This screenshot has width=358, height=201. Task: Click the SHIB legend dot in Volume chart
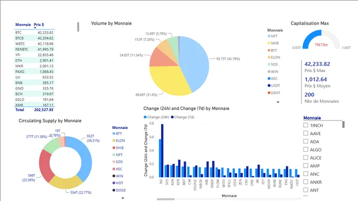coord(269,44)
